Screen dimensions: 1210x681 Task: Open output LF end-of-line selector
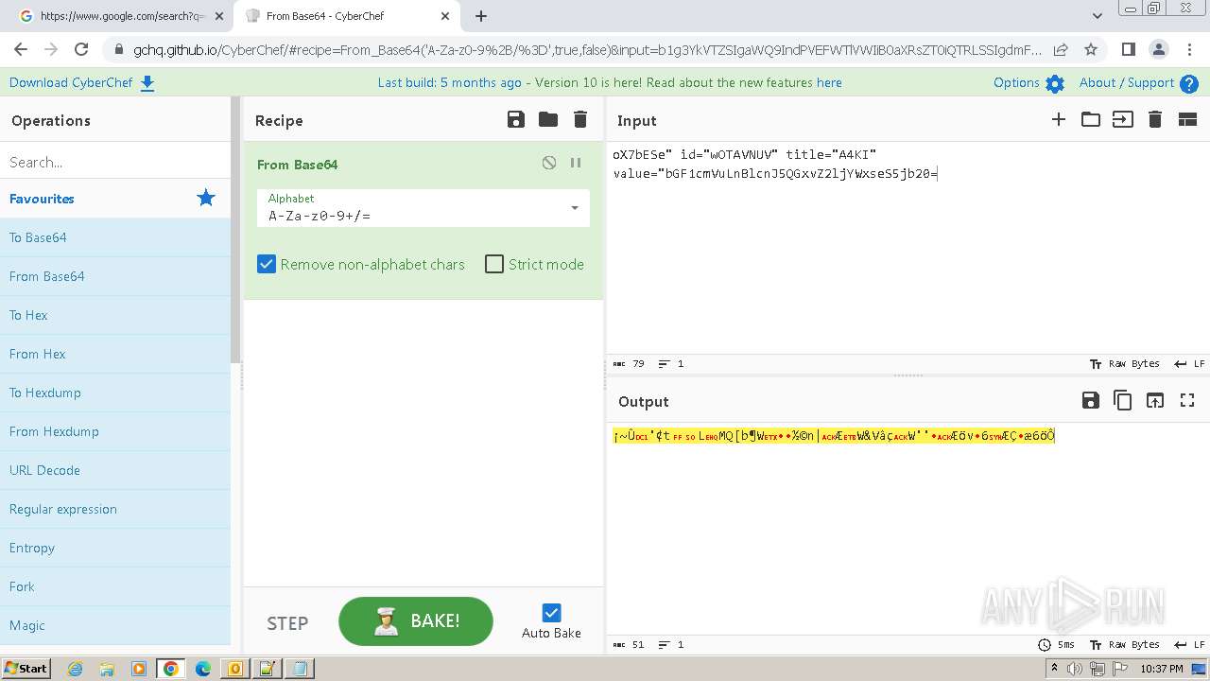[1189, 644]
